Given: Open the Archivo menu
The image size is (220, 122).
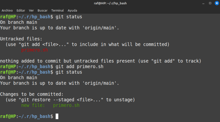Looking at the screenshot, I should pyautogui.click(x=7, y=10).
